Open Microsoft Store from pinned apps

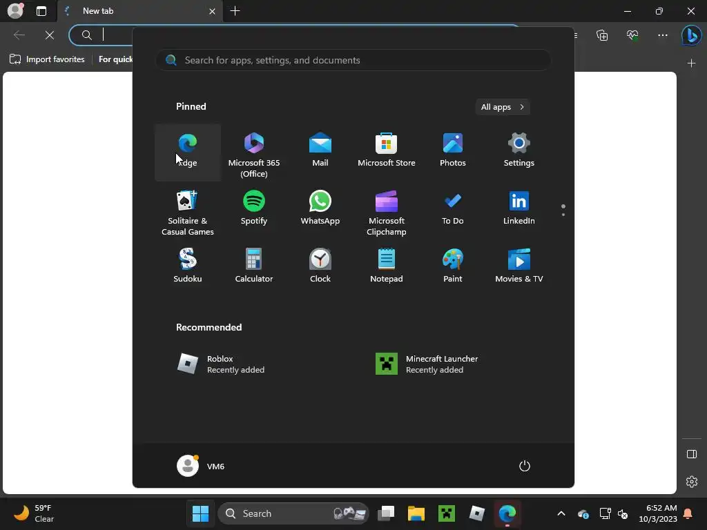pos(387,153)
